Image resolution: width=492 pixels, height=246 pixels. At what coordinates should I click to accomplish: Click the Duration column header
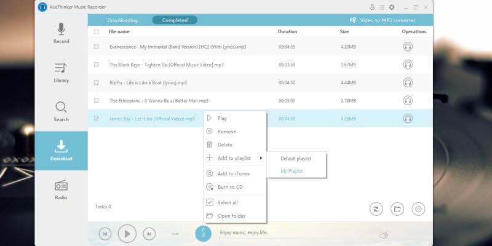287,31
